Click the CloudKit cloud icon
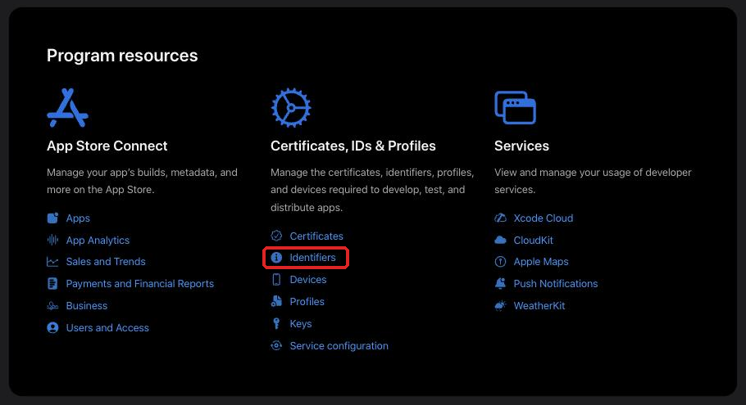Viewport: 746px width, 405px height. (501, 240)
